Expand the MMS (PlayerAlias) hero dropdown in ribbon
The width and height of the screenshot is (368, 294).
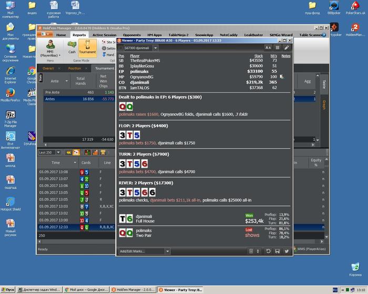(x=59, y=56)
